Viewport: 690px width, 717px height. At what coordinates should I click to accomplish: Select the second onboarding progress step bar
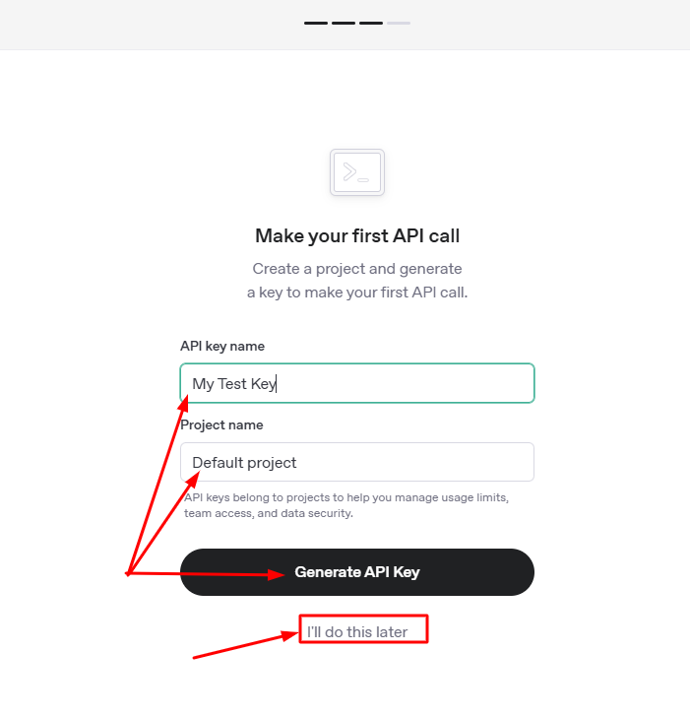pyautogui.click(x=344, y=23)
